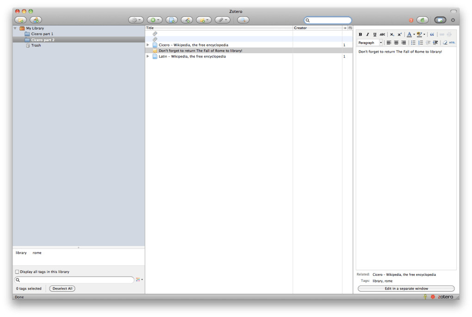Open the Paragraph format dropdown
472x317 pixels.
[370, 43]
